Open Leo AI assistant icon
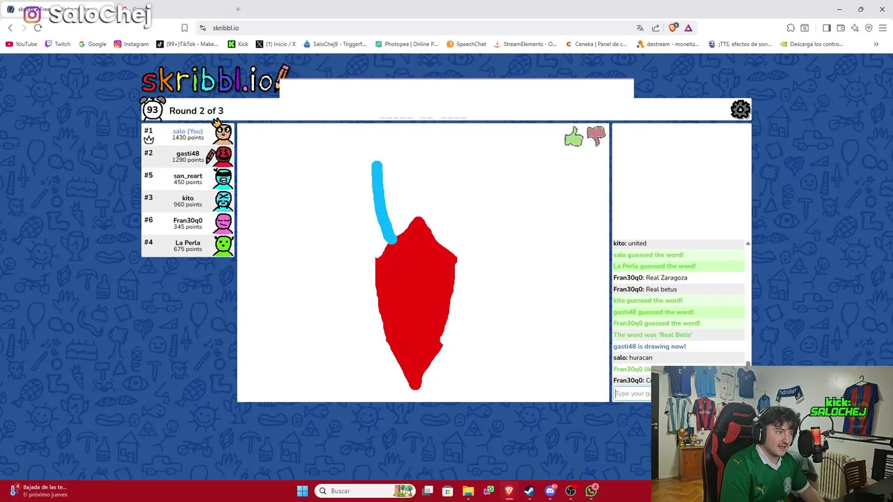The height and width of the screenshot is (502, 893). pos(855,28)
